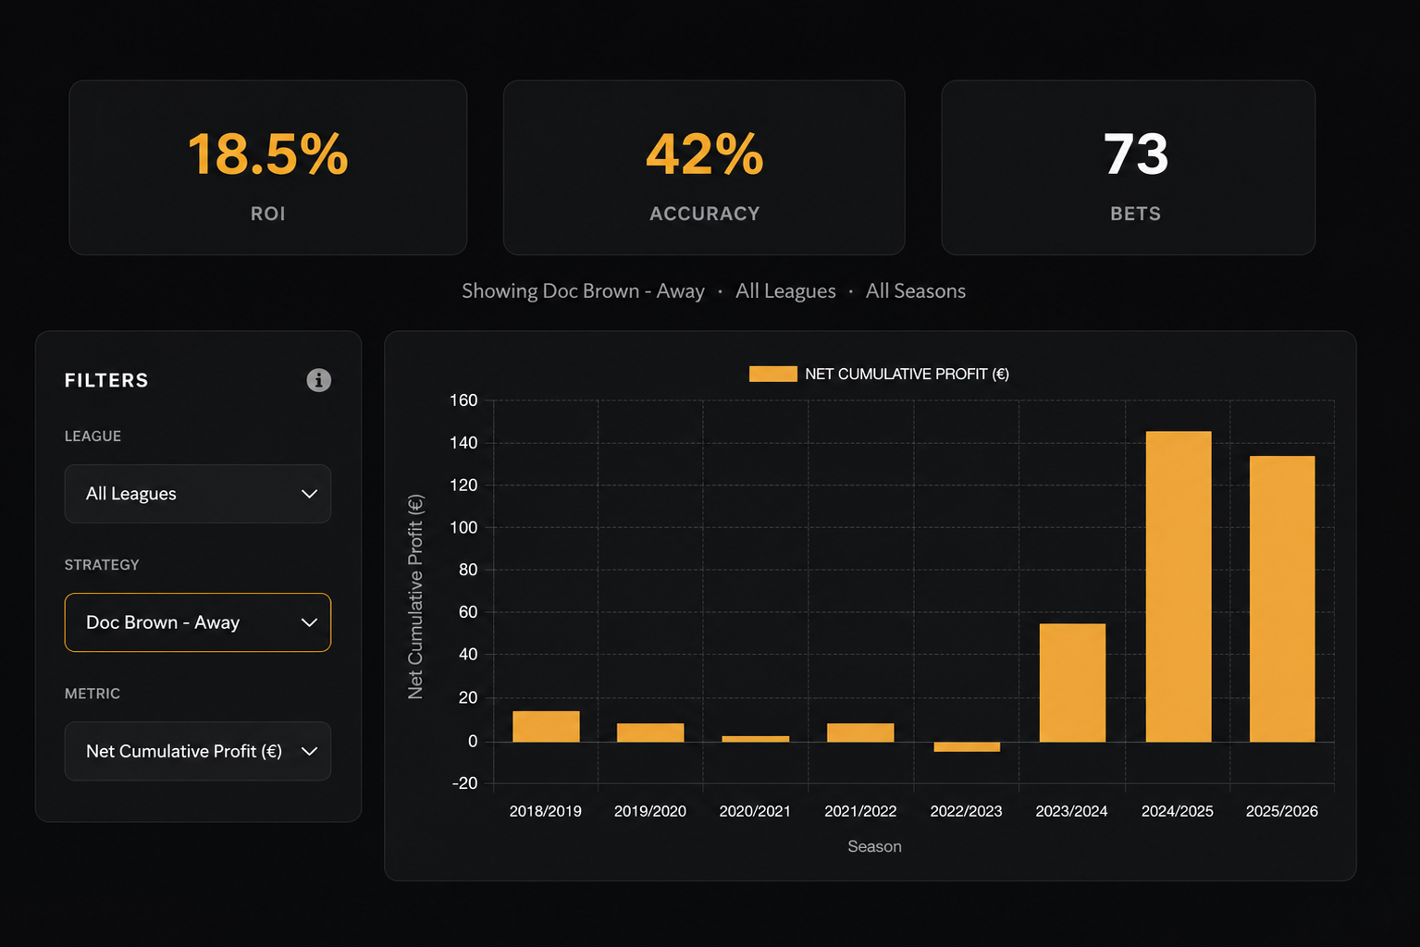Click the 'Showing Doc Brown - Away' text
1420x947 pixels.
(x=583, y=291)
